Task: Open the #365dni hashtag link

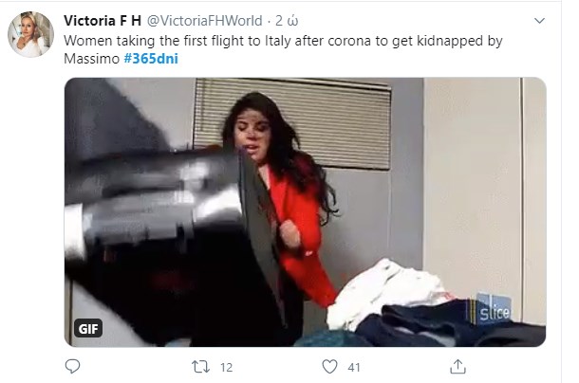Action: [x=151, y=58]
